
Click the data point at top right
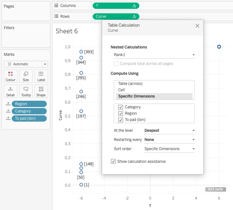219,47
